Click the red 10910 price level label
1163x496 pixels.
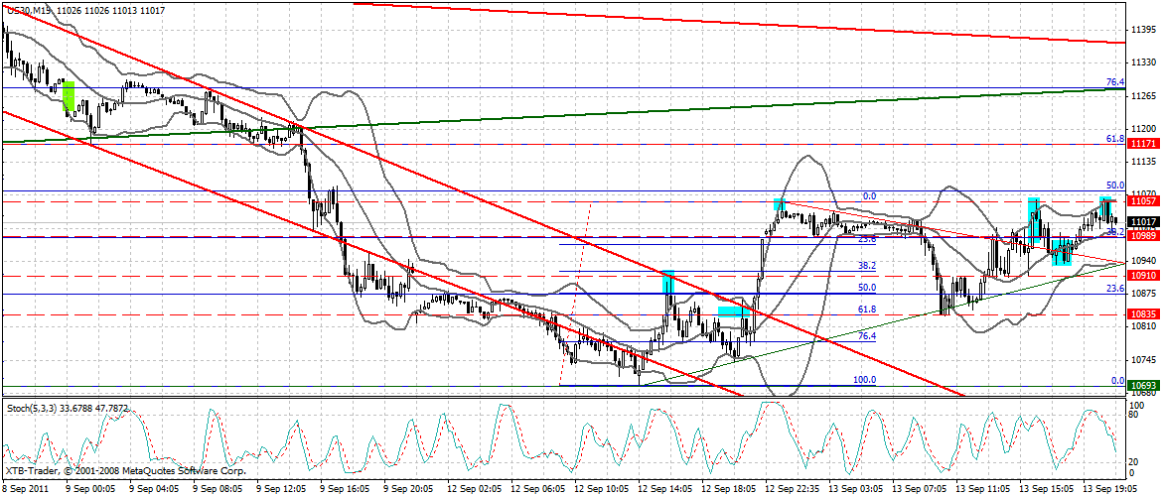tap(1143, 275)
